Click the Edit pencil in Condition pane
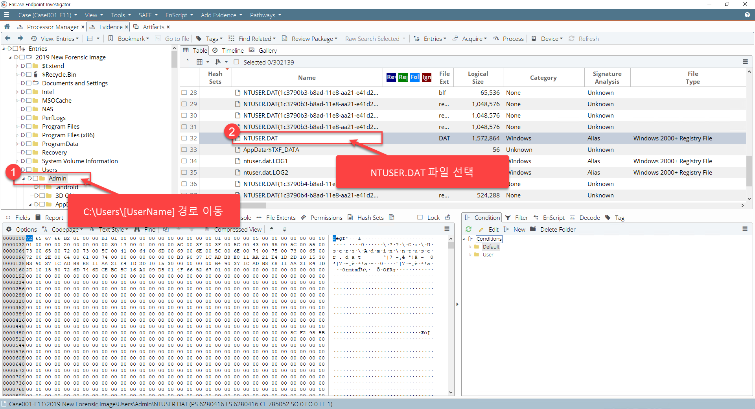Screen dimensions: 755x409 coord(481,229)
